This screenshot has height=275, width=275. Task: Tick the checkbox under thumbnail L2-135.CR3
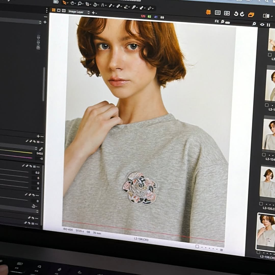pos(261,204)
